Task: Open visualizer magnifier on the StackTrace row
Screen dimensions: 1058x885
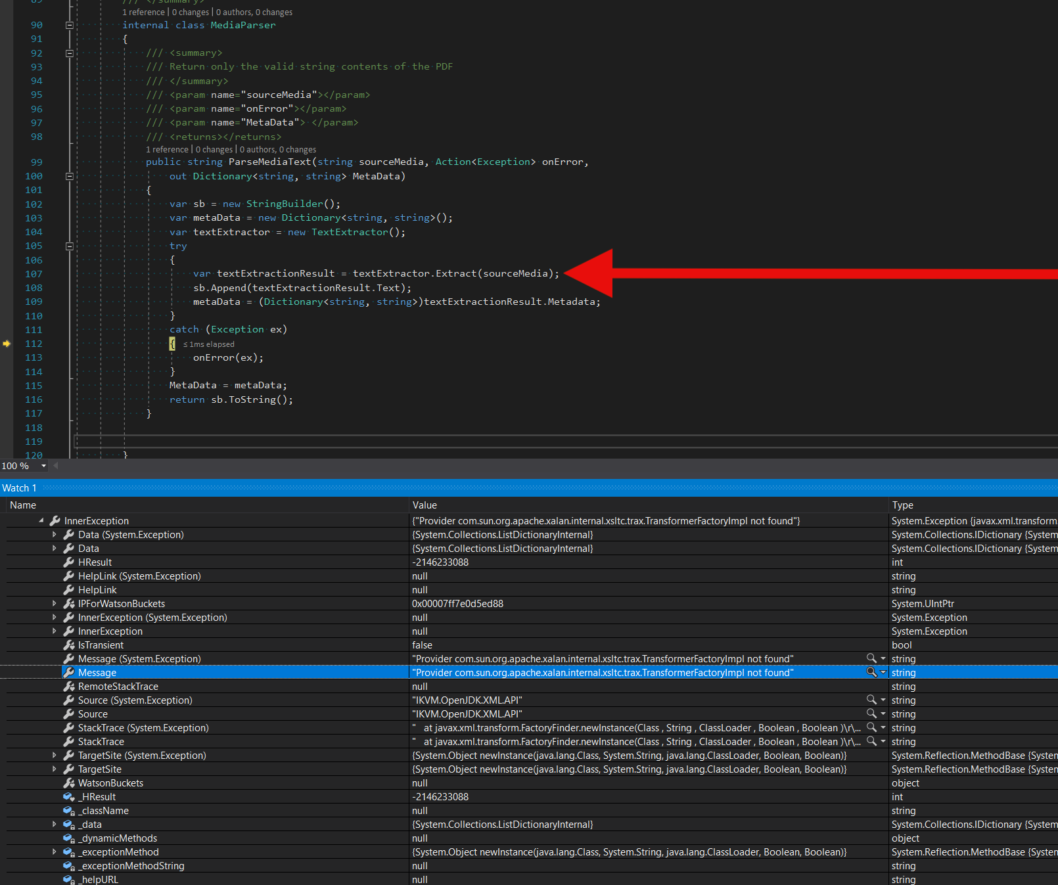Action: [871, 741]
